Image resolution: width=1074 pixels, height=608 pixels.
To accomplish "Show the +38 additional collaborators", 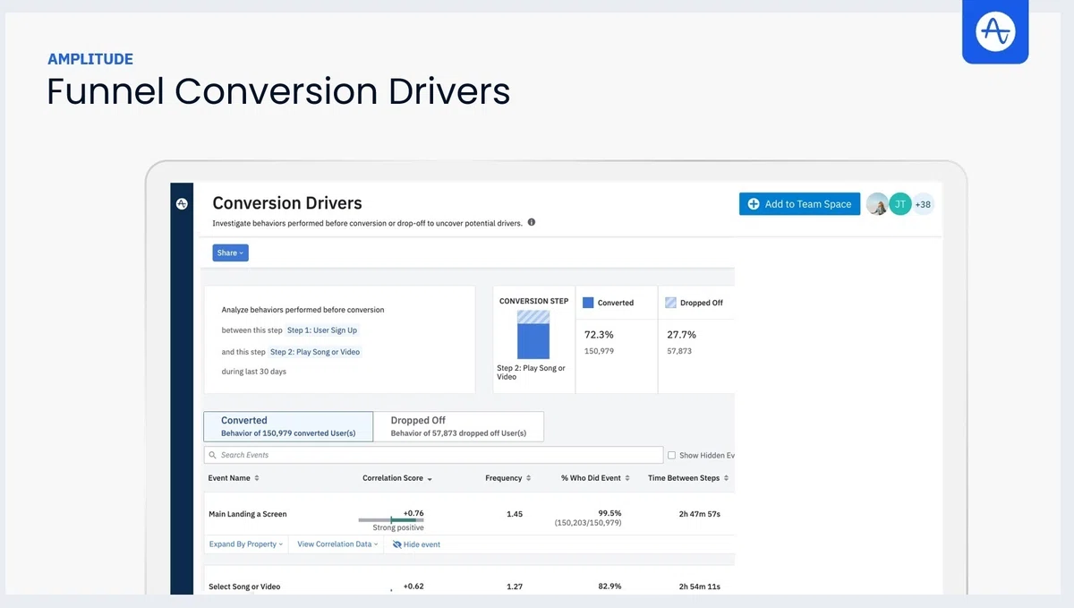I will tap(923, 204).
